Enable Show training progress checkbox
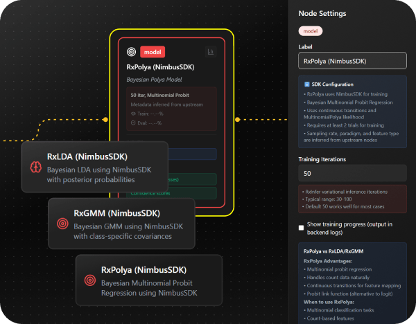This screenshot has height=324, width=416. click(x=300, y=227)
